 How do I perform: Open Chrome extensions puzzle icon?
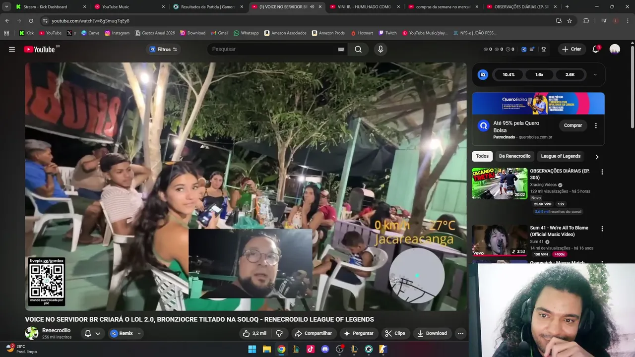click(x=586, y=21)
